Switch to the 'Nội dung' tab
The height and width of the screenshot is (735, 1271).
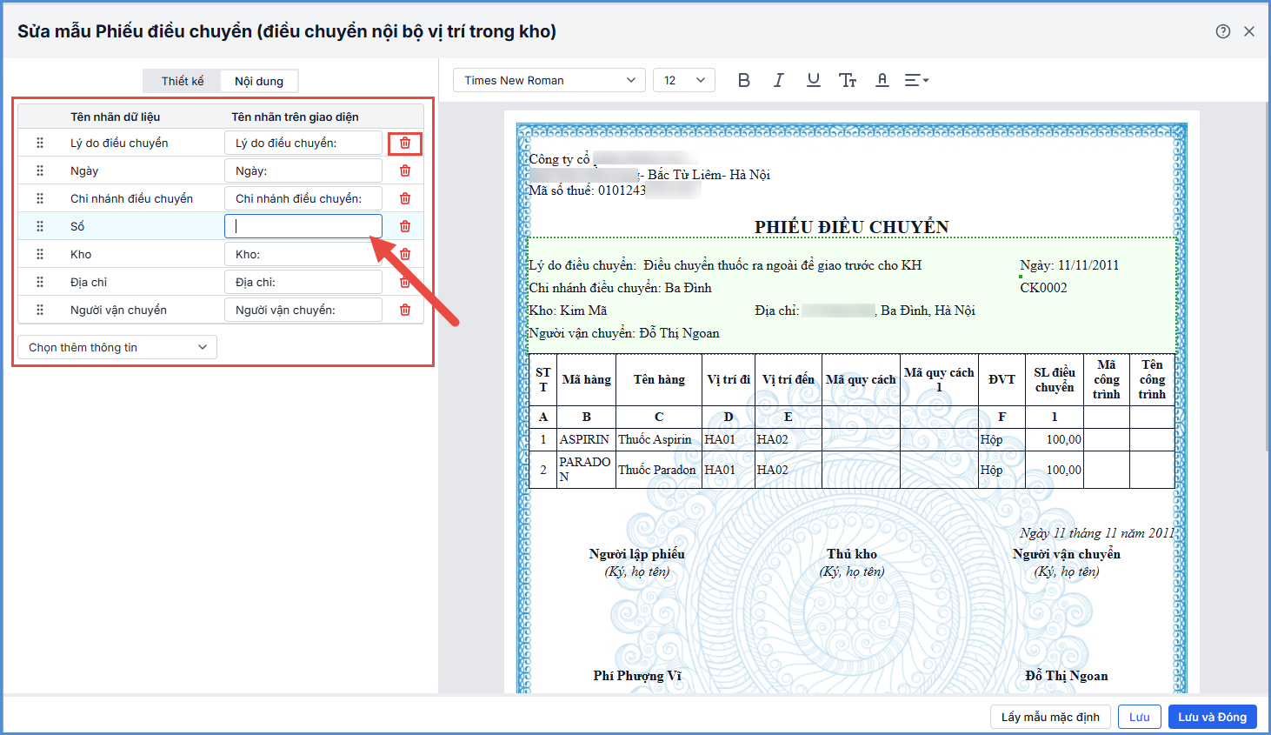259,81
